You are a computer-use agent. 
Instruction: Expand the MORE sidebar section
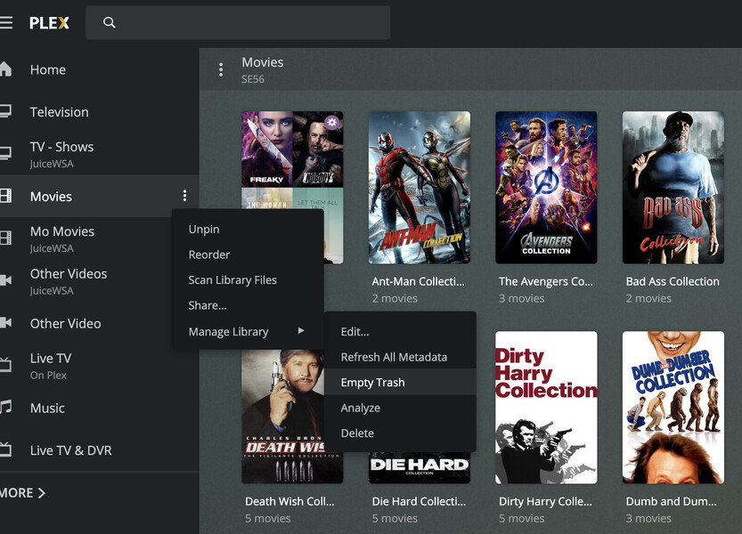pos(22,493)
